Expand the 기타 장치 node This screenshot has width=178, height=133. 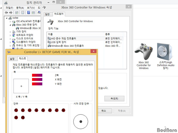pyautogui.click(x=10, y=32)
